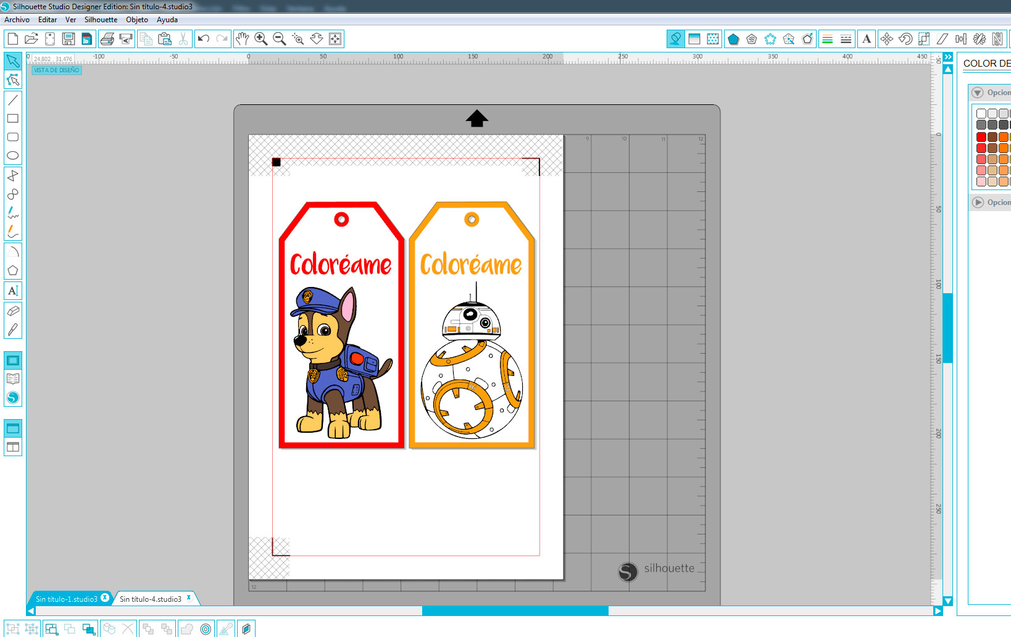Open the Objeto menu
Image resolution: width=1011 pixels, height=637 pixels.
pyautogui.click(x=137, y=20)
